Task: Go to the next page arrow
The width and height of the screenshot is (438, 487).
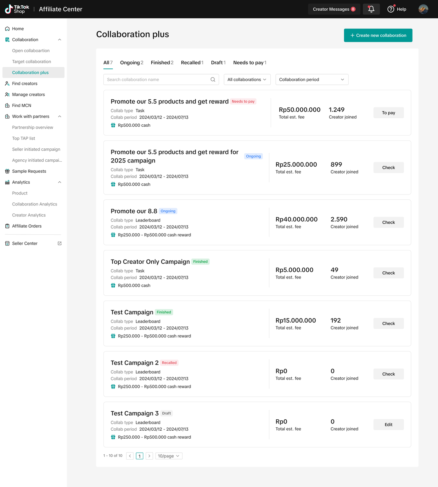Action: pos(149,456)
